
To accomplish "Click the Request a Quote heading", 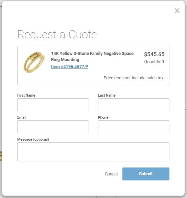I will [57, 35].
